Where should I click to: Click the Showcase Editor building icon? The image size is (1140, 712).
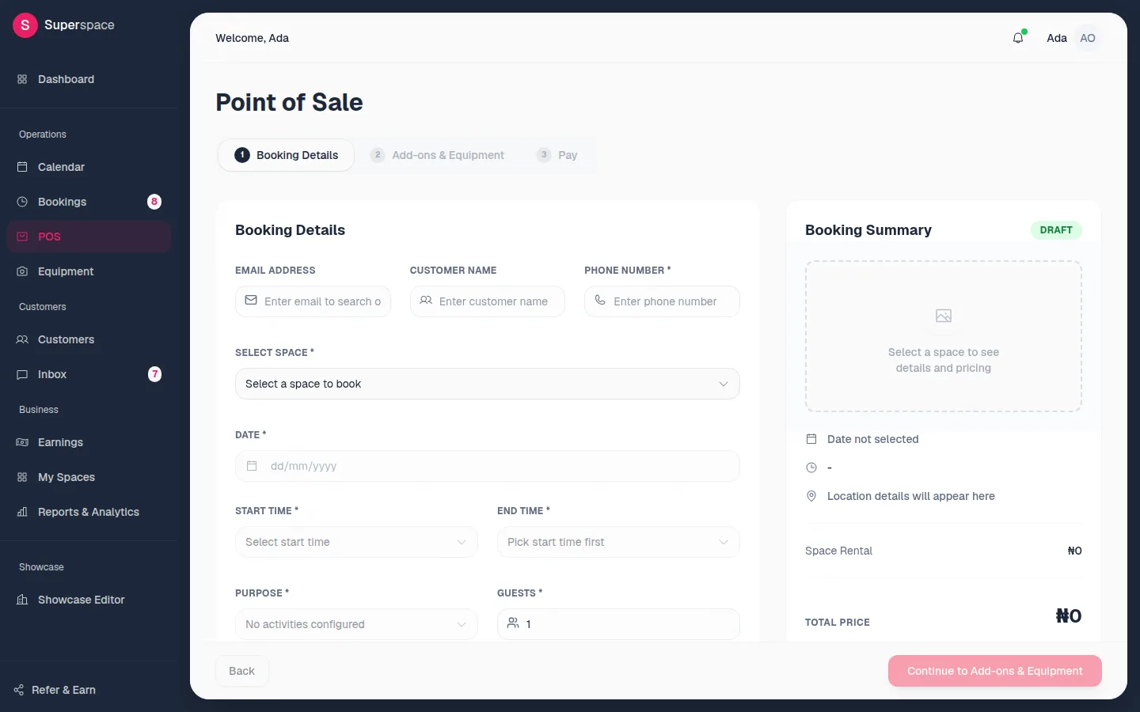tap(22, 600)
